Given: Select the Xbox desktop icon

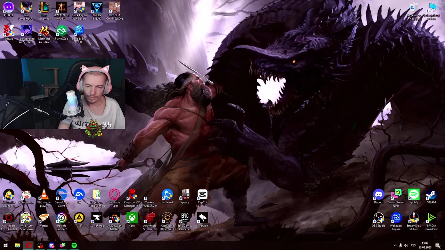Looking at the screenshot, I should point(132,220).
